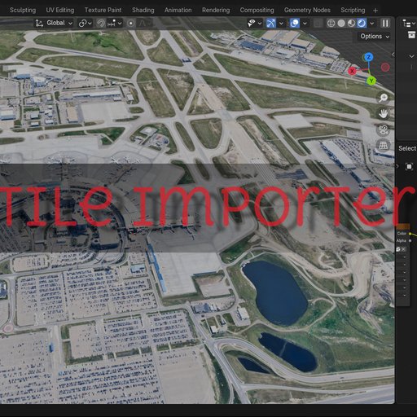Open the Sculpting workspace tab
This screenshot has width=417, height=417.
[x=23, y=10]
